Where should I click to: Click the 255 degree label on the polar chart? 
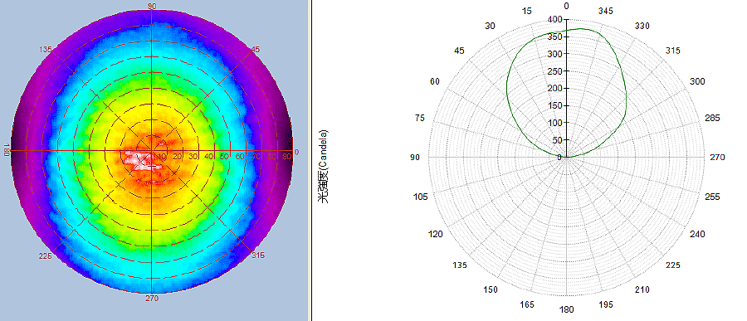pos(713,197)
